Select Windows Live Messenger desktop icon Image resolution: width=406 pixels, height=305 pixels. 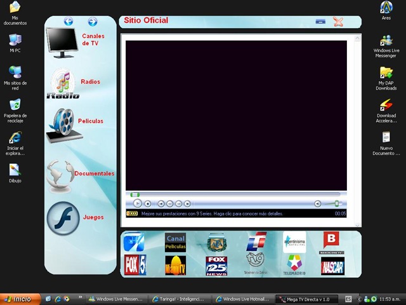pyautogui.click(x=386, y=46)
